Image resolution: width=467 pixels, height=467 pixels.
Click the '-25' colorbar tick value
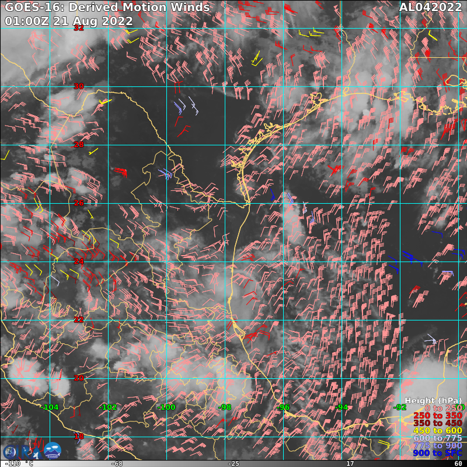[x=233, y=463]
